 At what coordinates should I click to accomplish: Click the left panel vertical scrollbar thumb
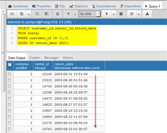tap(3, 52)
